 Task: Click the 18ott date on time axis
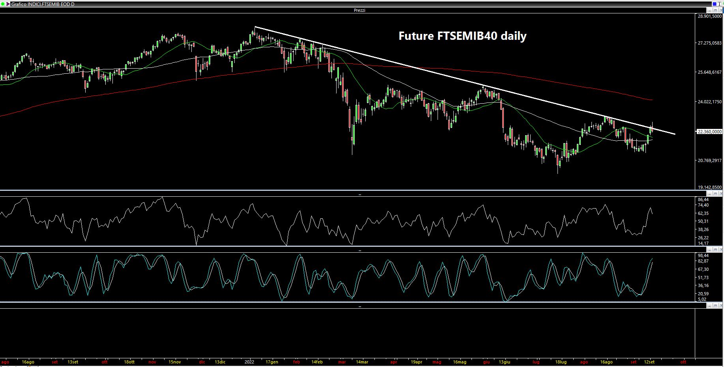pyautogui.click(x=129, y=362)
